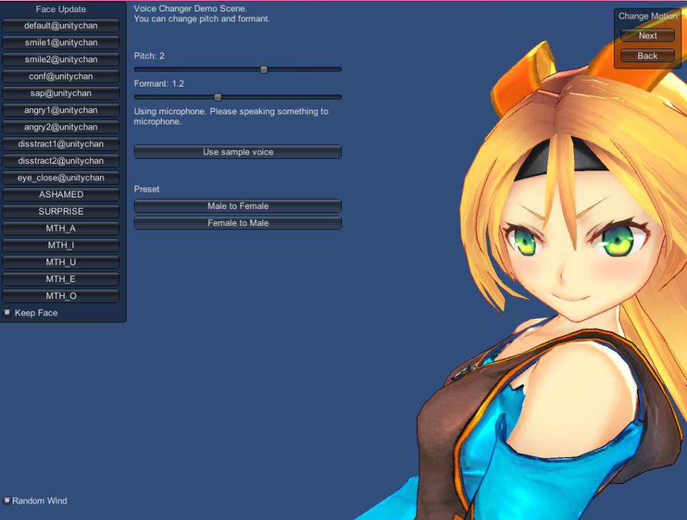The height and width of the screenshot is (520, 687).
Task: Click the 'Face Update' panel title
Action: (61, 9)
